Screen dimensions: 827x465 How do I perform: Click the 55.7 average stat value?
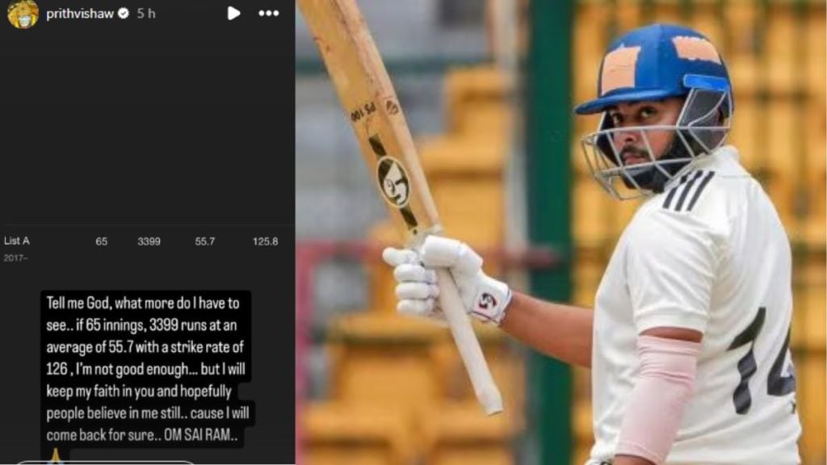204,241
